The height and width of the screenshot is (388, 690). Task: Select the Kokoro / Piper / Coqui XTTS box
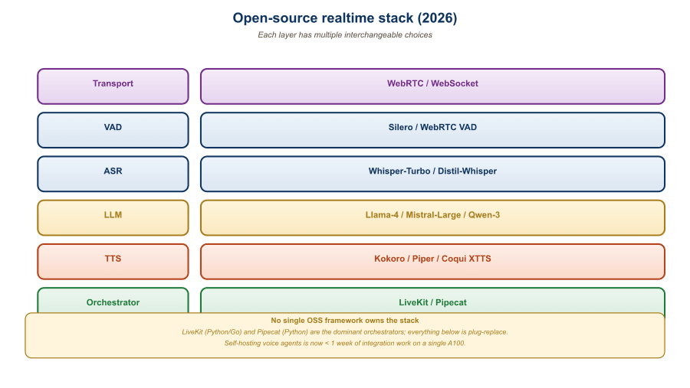pyautogui.click(x=432, y=262)
